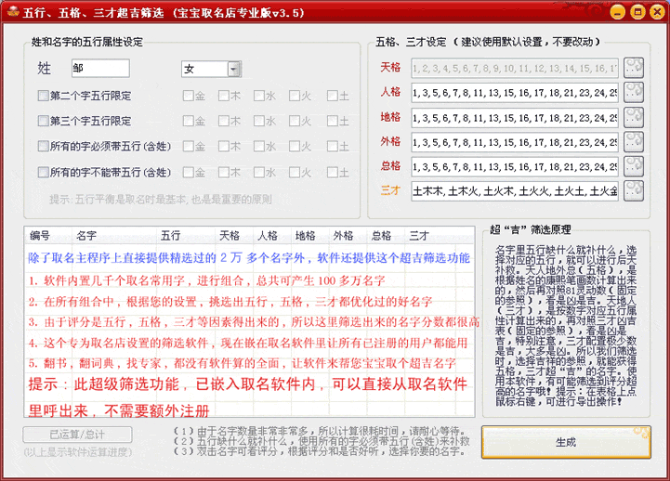Open the 外格 number picker button
The width and height of the screenshot is (670, 481).
(x=634, y=142)
